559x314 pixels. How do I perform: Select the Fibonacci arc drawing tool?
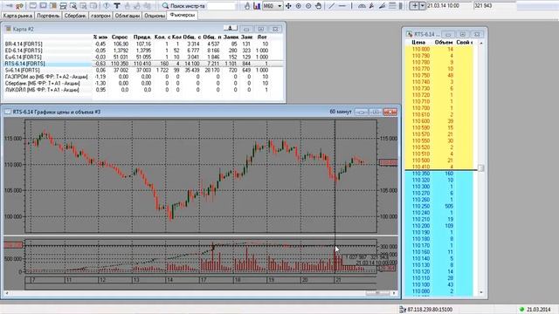coord(362,6)
